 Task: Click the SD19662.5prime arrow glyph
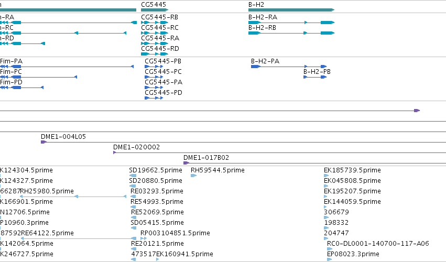coord(133,176)
